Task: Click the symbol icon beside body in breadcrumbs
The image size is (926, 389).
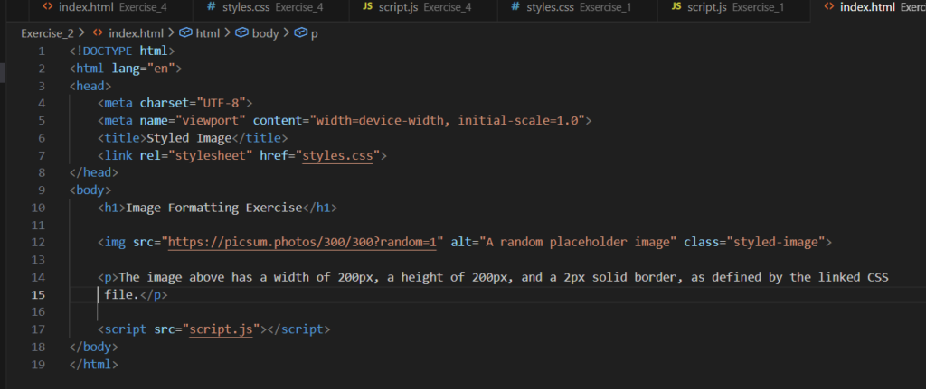Action: coord(241,33)
